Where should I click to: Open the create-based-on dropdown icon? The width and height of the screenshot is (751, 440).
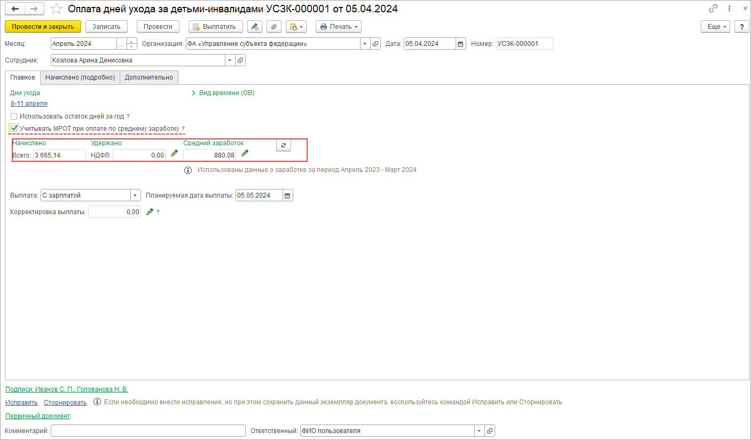[296, 27]
